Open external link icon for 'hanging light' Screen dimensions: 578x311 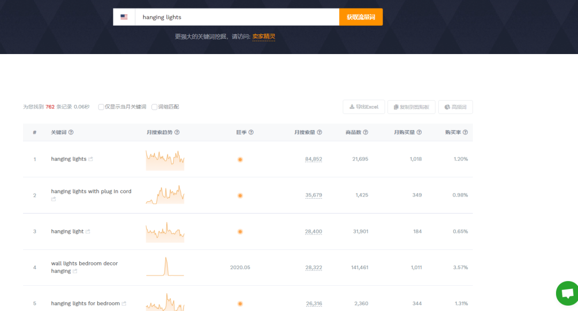point(88,232)
